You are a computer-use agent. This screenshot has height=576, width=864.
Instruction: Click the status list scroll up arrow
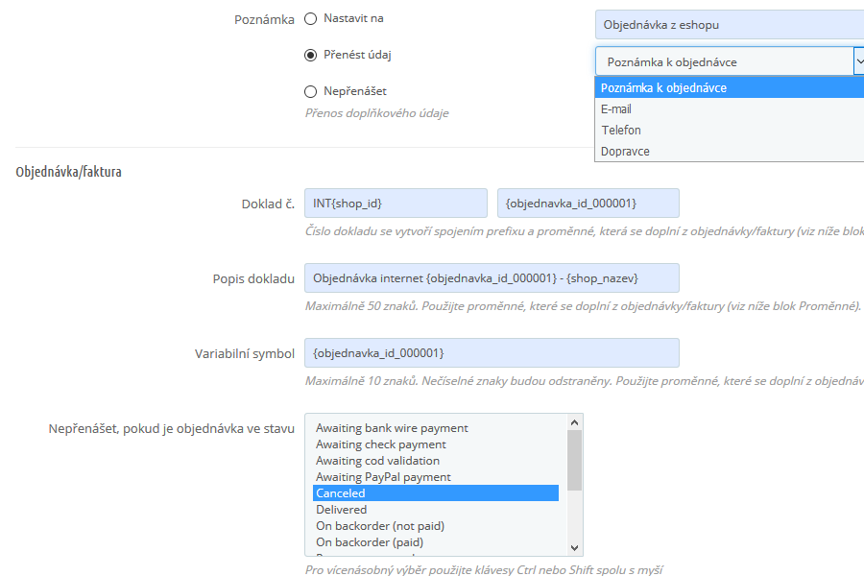point(575,422)
